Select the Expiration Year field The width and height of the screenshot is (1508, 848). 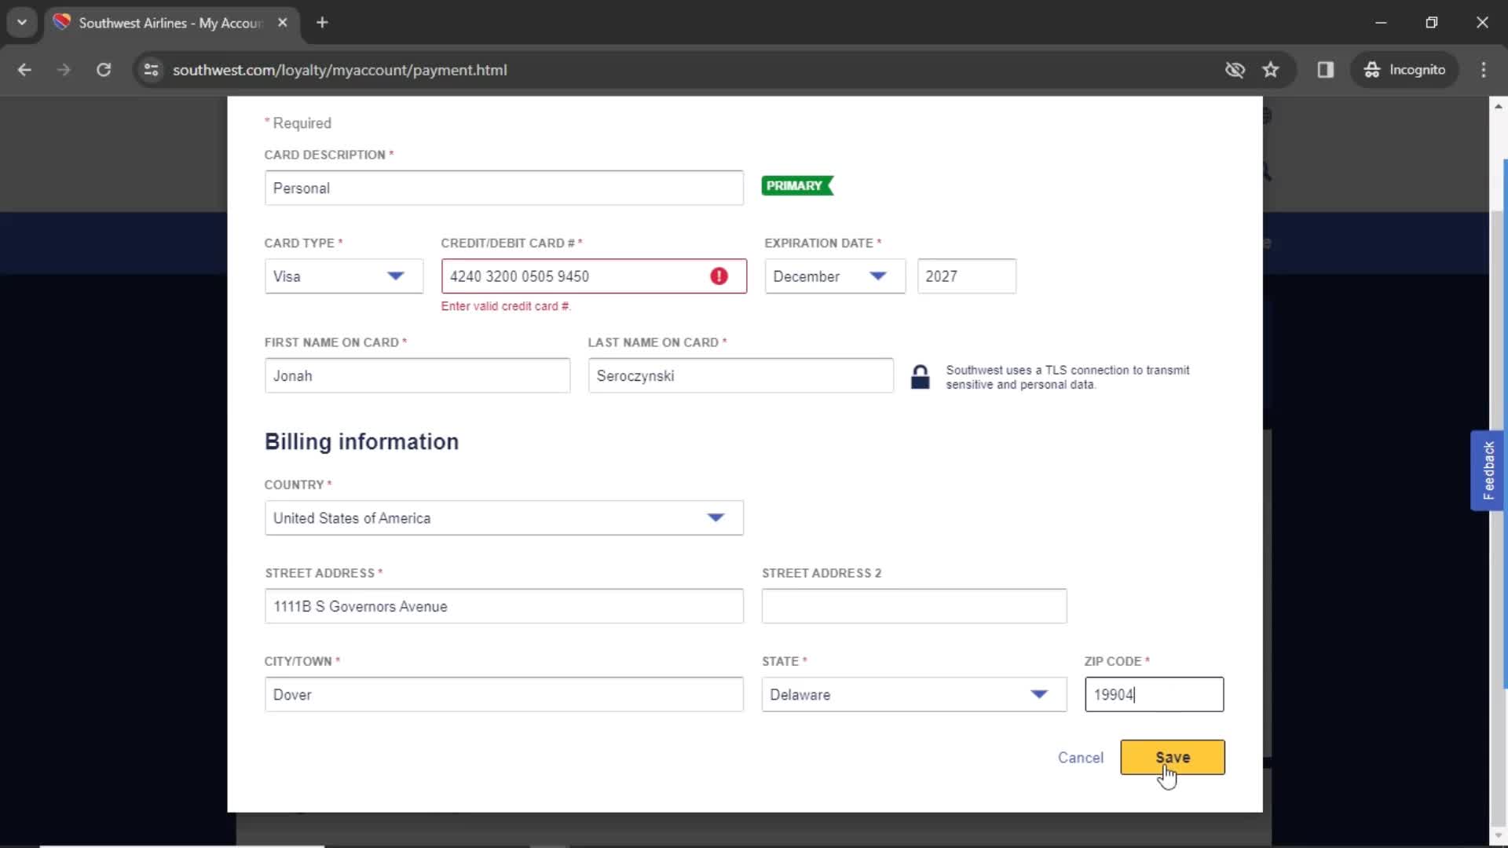pyautogui.click(x=965, y=276)
